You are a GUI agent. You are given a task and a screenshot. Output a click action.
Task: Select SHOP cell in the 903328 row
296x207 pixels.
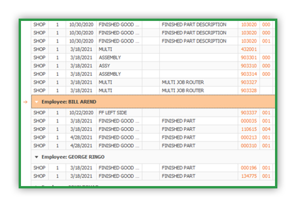40,91
